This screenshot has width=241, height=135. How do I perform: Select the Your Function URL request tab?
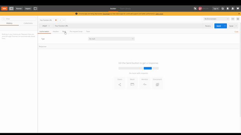coord(46,20)
